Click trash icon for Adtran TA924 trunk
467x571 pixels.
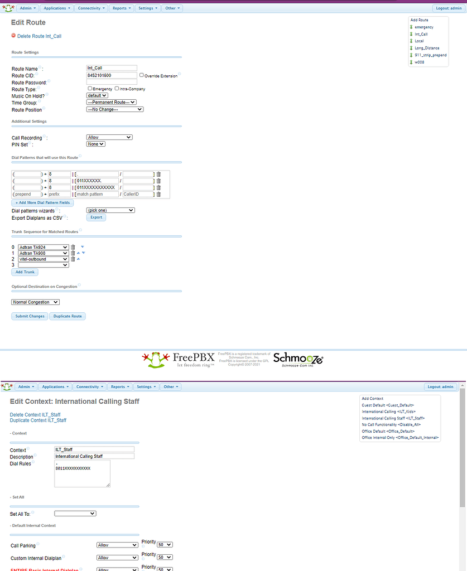pyautogui.click(x=73, y=247)
